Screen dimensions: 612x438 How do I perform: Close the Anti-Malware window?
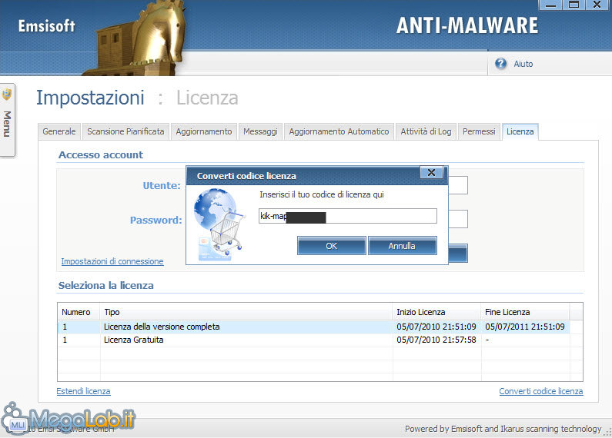click(x=597, y=5)
